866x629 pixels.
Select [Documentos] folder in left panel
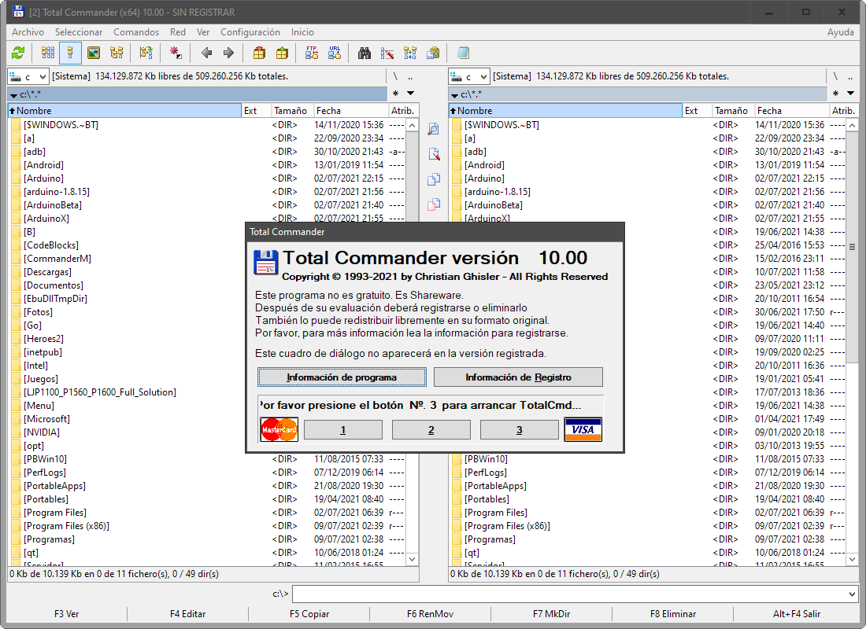coord(53,285)
